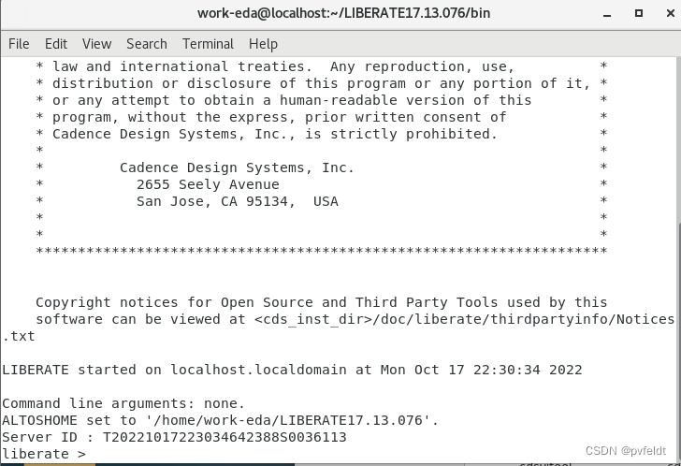Click the 'LIBERATE started on' timestamp line
The width and height of the screenshot is (681, 466).
pos(292,370)
